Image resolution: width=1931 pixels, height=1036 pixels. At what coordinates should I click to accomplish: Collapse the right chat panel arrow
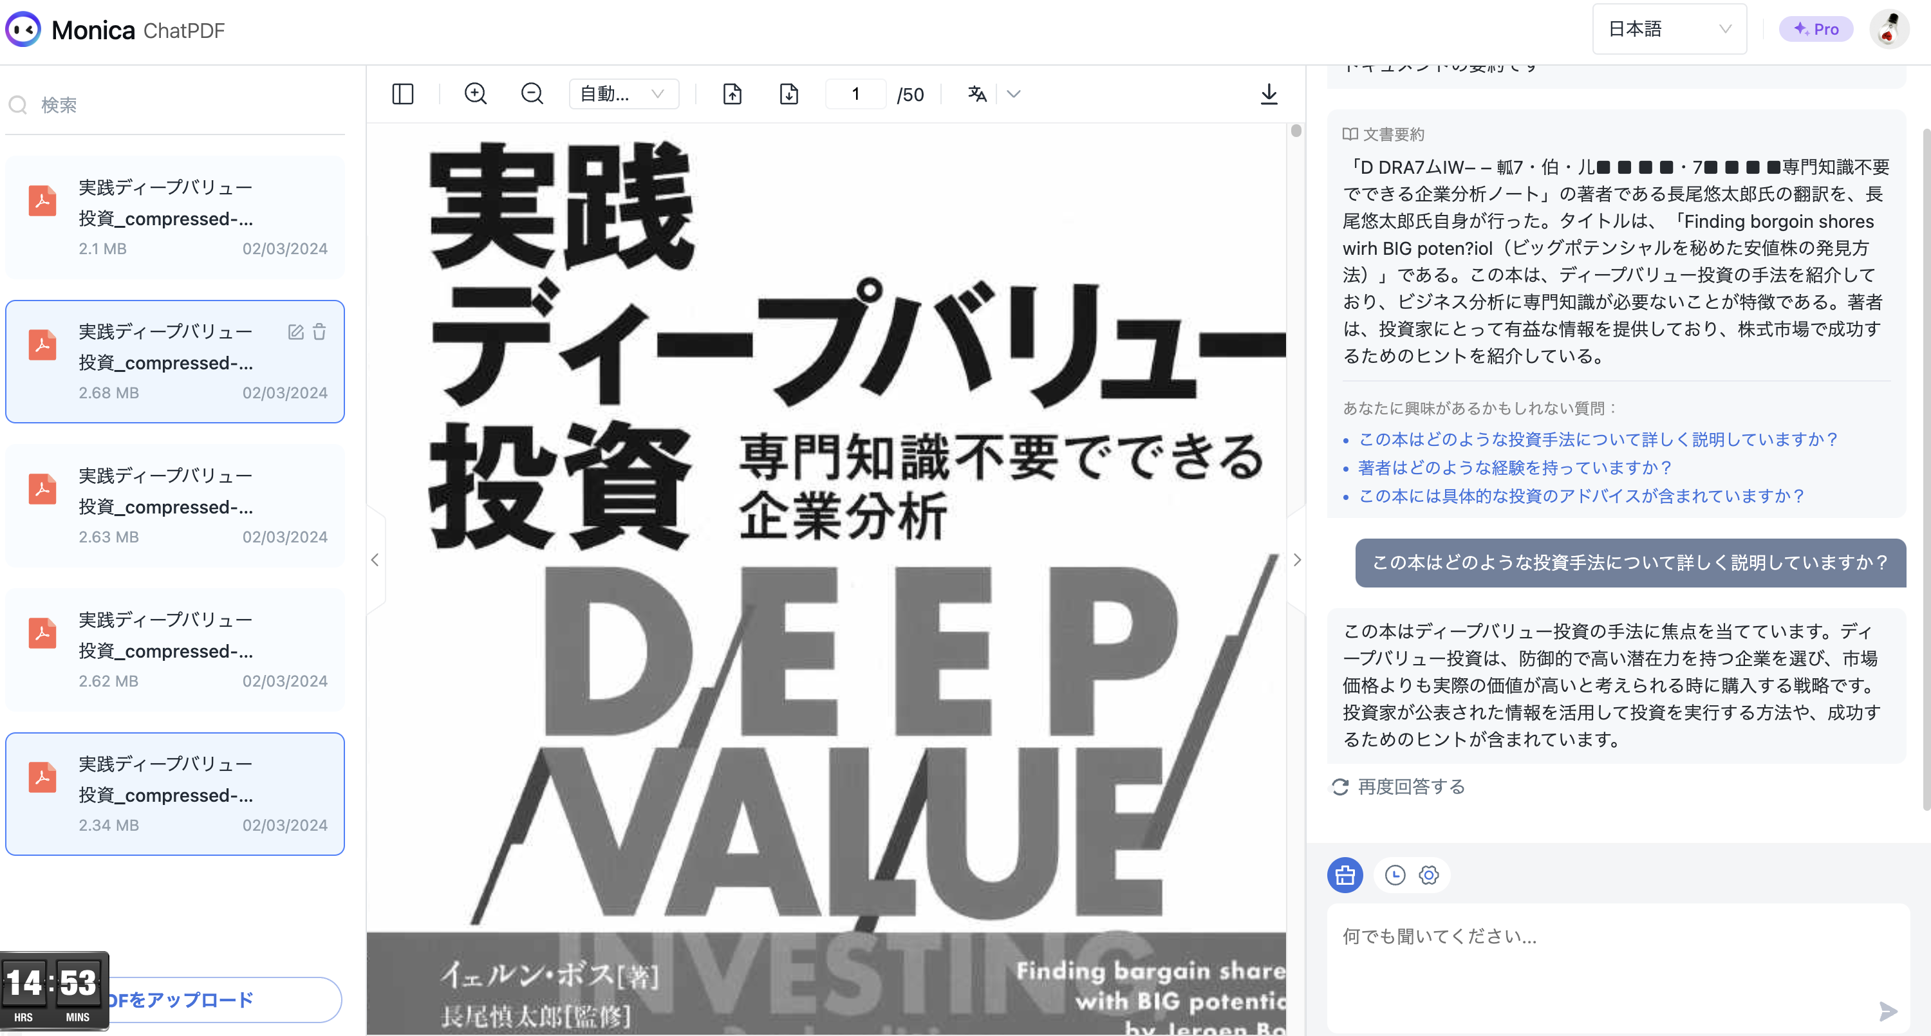click(x=1297, y=560)
